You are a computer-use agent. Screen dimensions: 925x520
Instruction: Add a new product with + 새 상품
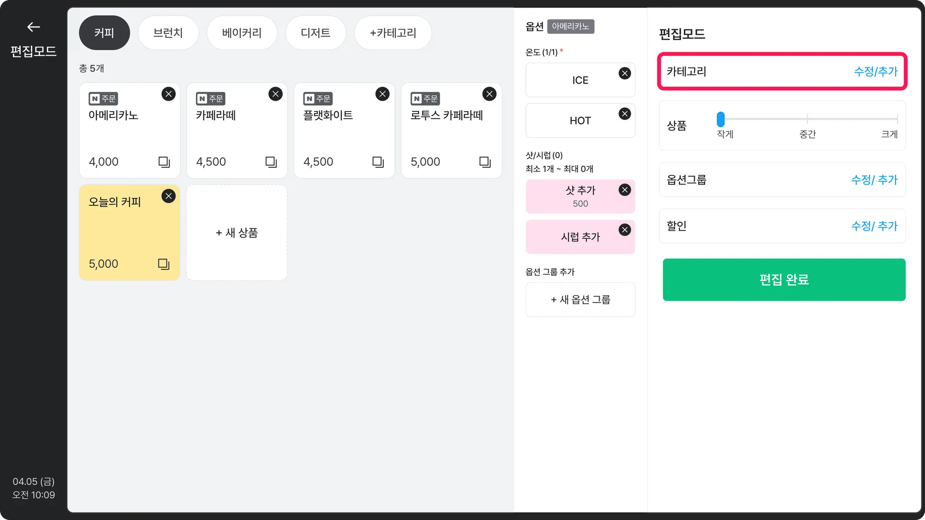click(237, 232)
